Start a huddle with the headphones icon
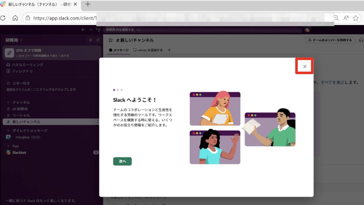This screenshot has height=205, width=364. tap(361, 40)
